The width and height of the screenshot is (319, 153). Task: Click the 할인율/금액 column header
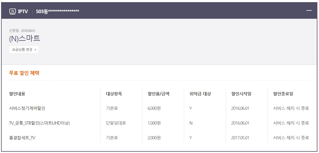[x=158, y=94]
